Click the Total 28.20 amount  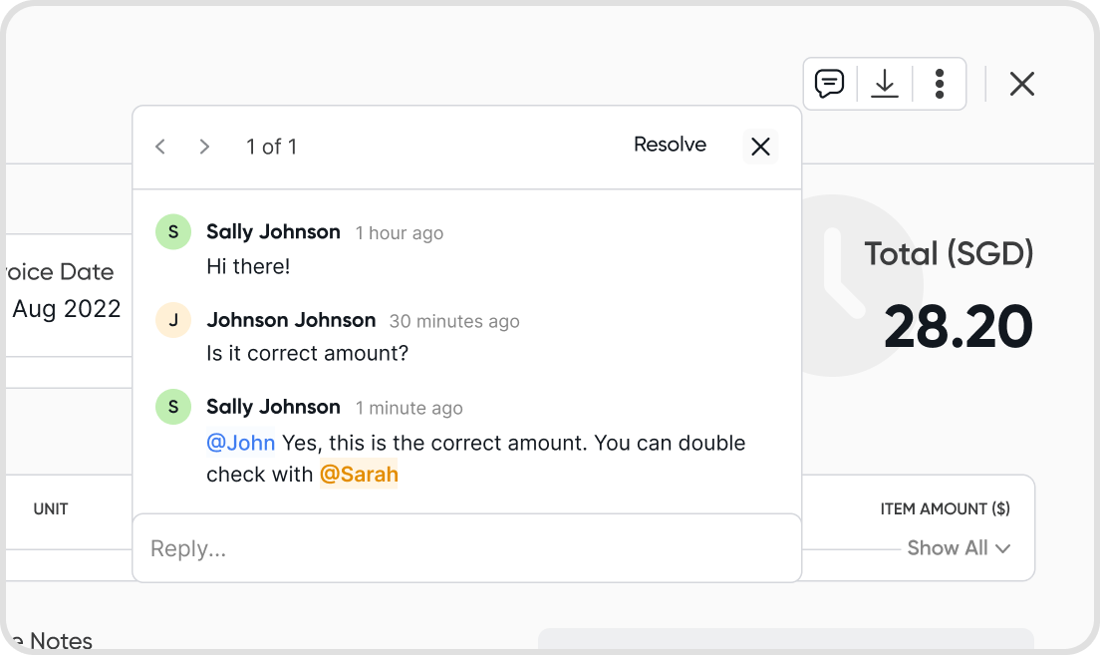pyautogui.click(x=958, y=326)
